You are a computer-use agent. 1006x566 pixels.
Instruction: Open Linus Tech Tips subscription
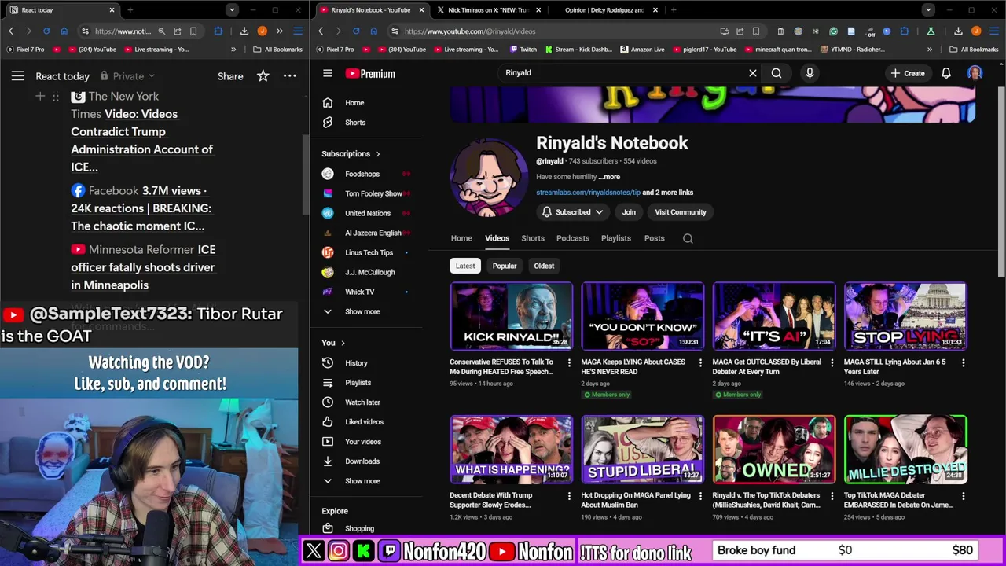pos(369,252)
